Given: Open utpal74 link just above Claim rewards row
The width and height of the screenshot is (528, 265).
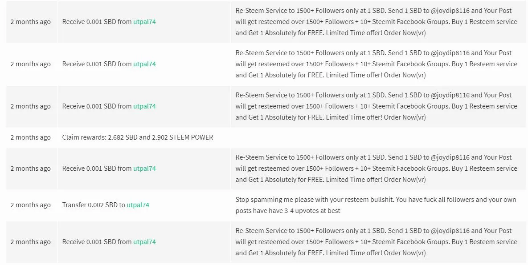Looking at the screenshot, I should coord(144,106).
